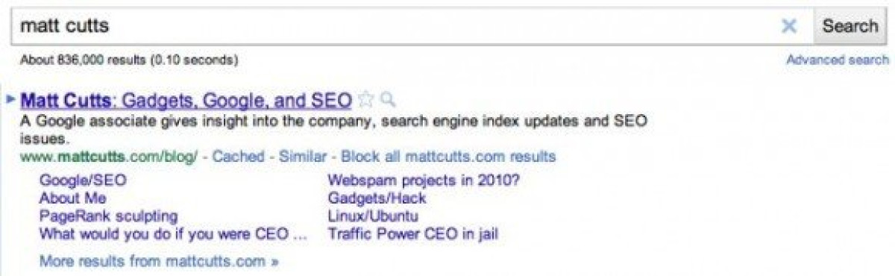Click the Search button
895x276 pixels.
coord(850,26)
